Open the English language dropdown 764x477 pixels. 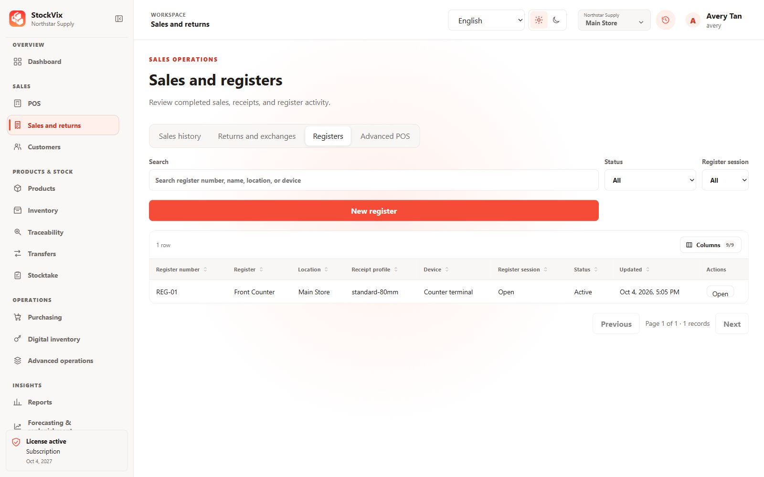486,21
